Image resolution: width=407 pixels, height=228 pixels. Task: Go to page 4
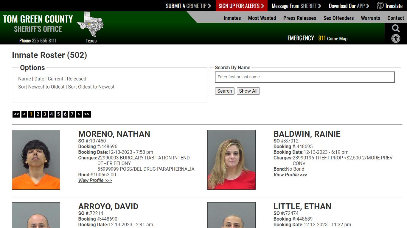(52, 114)
